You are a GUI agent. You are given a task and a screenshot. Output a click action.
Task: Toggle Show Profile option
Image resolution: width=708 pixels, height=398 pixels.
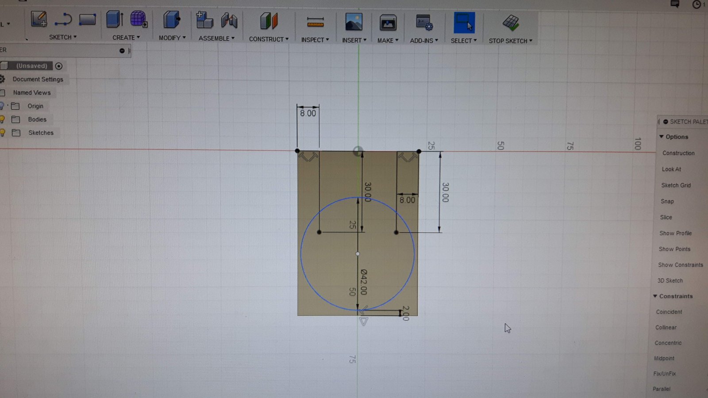pyautogui.click(x=675, y=233)
